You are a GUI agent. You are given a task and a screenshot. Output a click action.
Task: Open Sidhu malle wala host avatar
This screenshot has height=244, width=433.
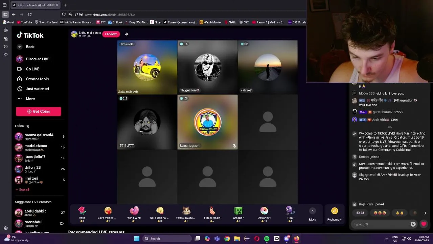click(x=74, y=34)
